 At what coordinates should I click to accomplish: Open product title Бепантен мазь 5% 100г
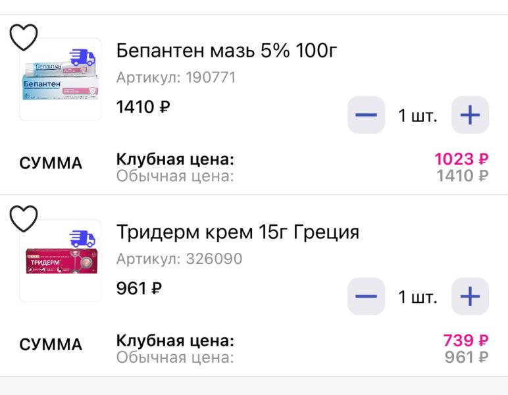click(x=226, y=51)
